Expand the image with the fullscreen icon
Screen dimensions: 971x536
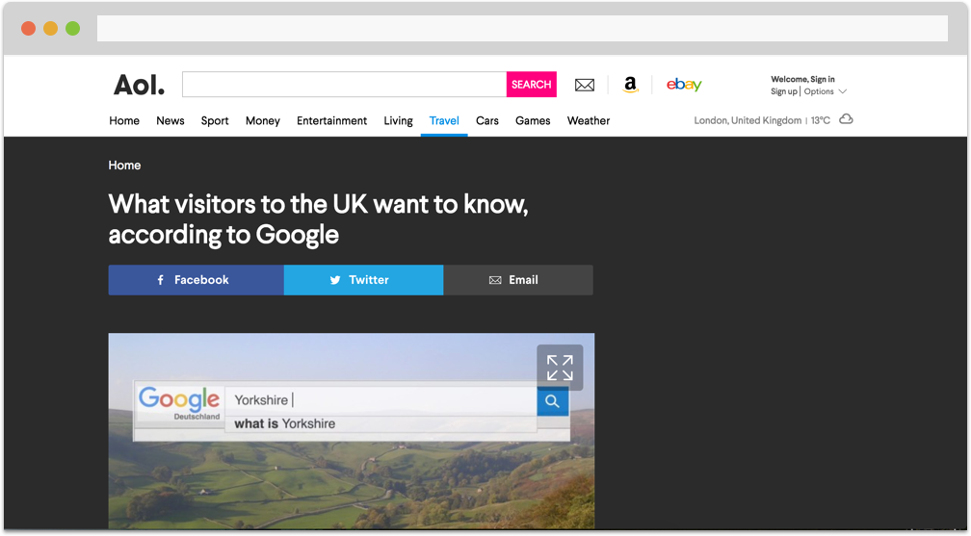point(560,368)
